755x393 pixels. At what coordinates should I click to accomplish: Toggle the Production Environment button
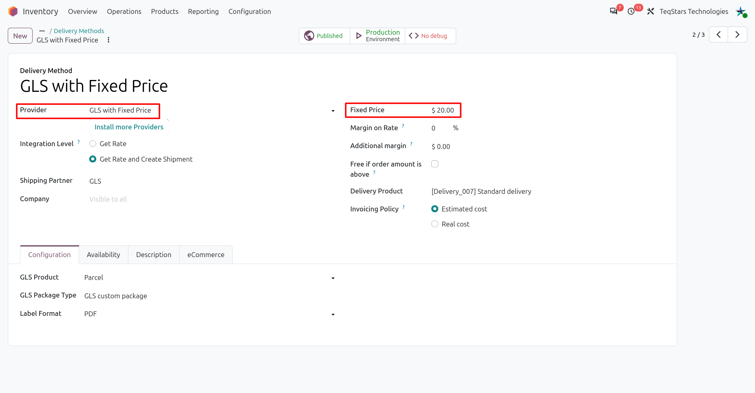(377, 36)
